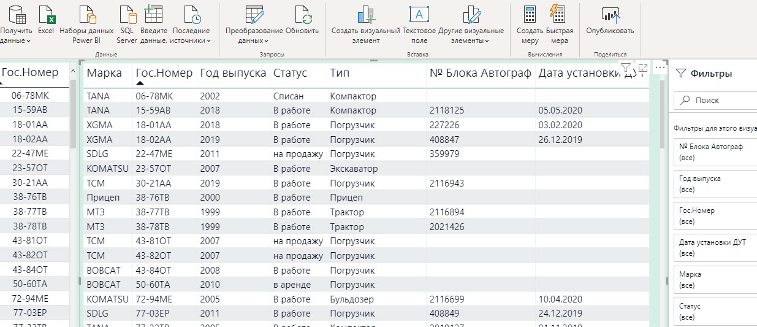Launch Преобразование данных query editor

(254, 23)
